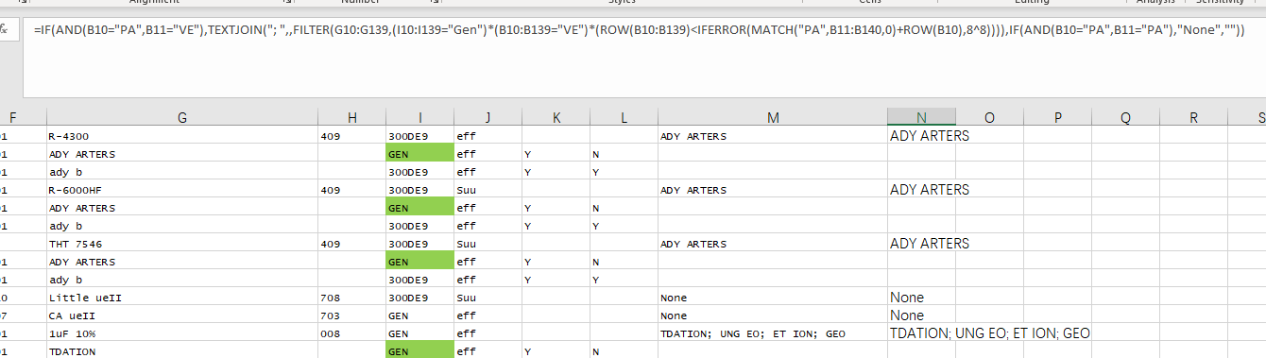Select the highlighted column N header
This screenshot has height=358, width=1266.
point(921,117)
